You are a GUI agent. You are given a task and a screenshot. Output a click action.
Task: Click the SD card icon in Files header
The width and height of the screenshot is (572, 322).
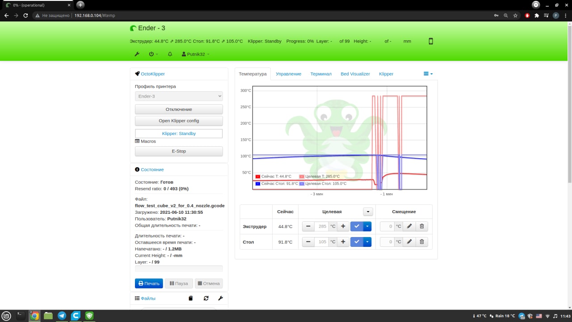[x=191, y=298]
